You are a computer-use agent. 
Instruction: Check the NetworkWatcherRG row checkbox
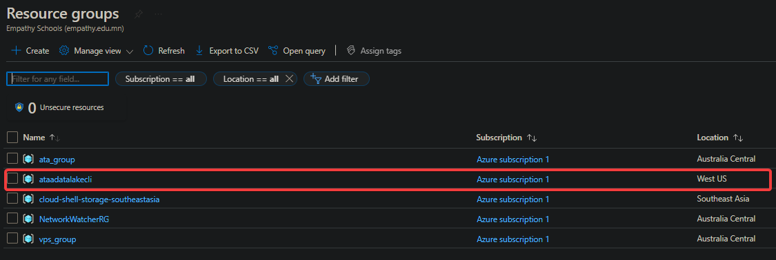(x=12, y=218)
